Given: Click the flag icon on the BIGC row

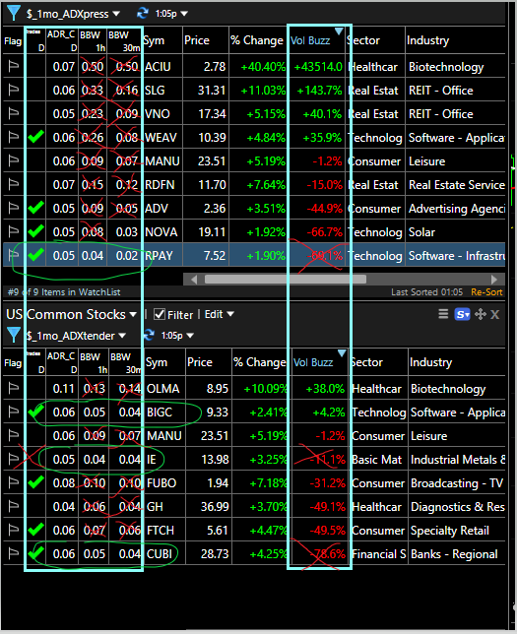Looking at the screenshot, I should click(x=14, y=412).
